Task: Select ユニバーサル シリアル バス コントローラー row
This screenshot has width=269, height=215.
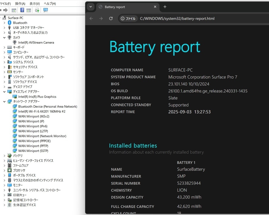Action: (x=37, y=190)
